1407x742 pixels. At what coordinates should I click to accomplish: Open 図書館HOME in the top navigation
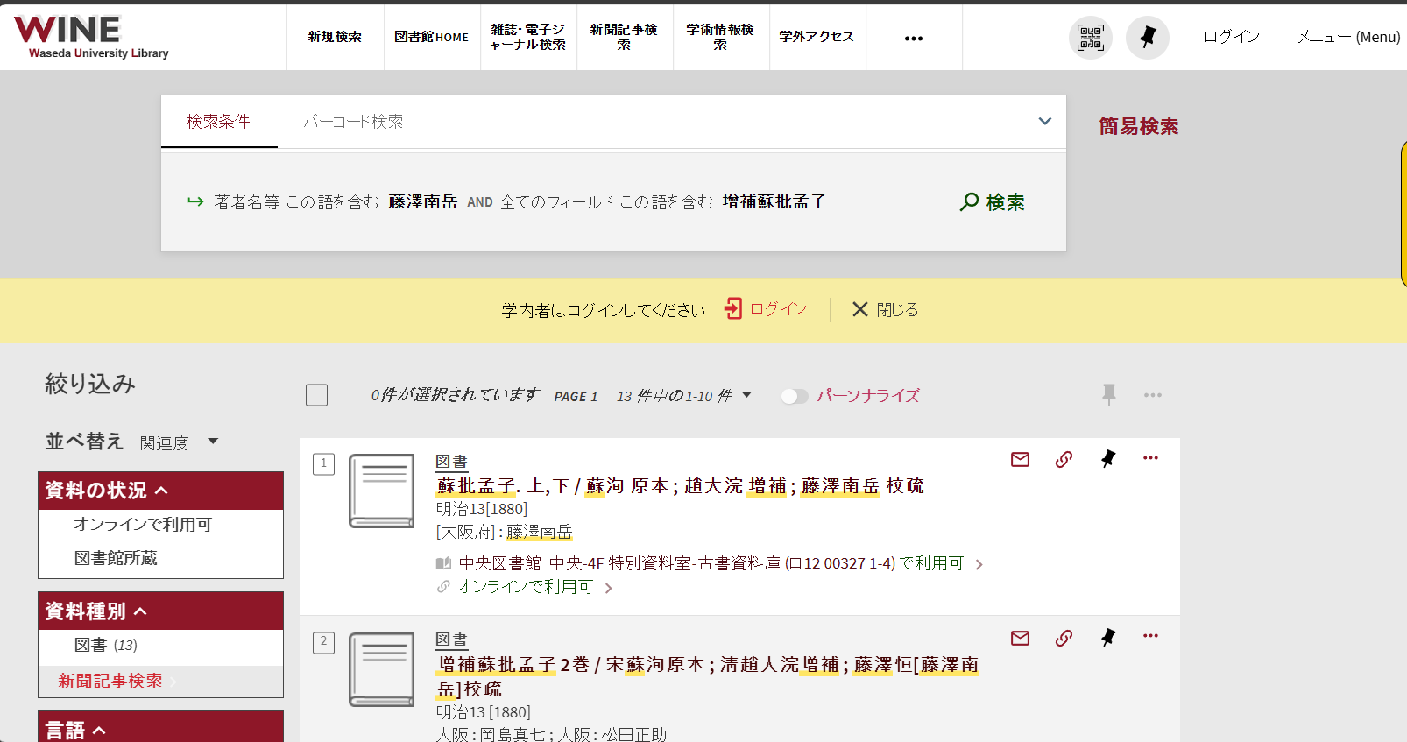tap(431, 37)
